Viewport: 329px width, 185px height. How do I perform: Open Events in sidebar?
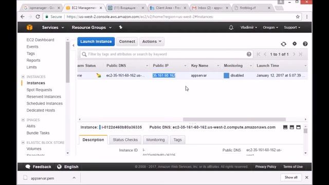pos(32,47)
